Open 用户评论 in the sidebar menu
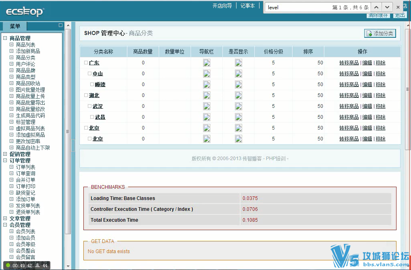The image size is (411, 270). pyautogui.click(x=25, y=64)
